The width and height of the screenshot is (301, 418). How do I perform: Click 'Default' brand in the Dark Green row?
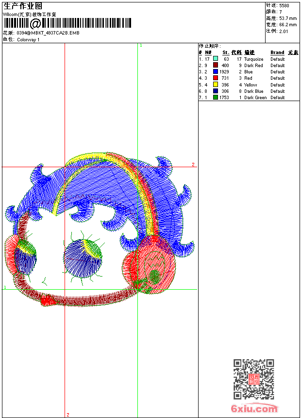[x=277, y=98]
